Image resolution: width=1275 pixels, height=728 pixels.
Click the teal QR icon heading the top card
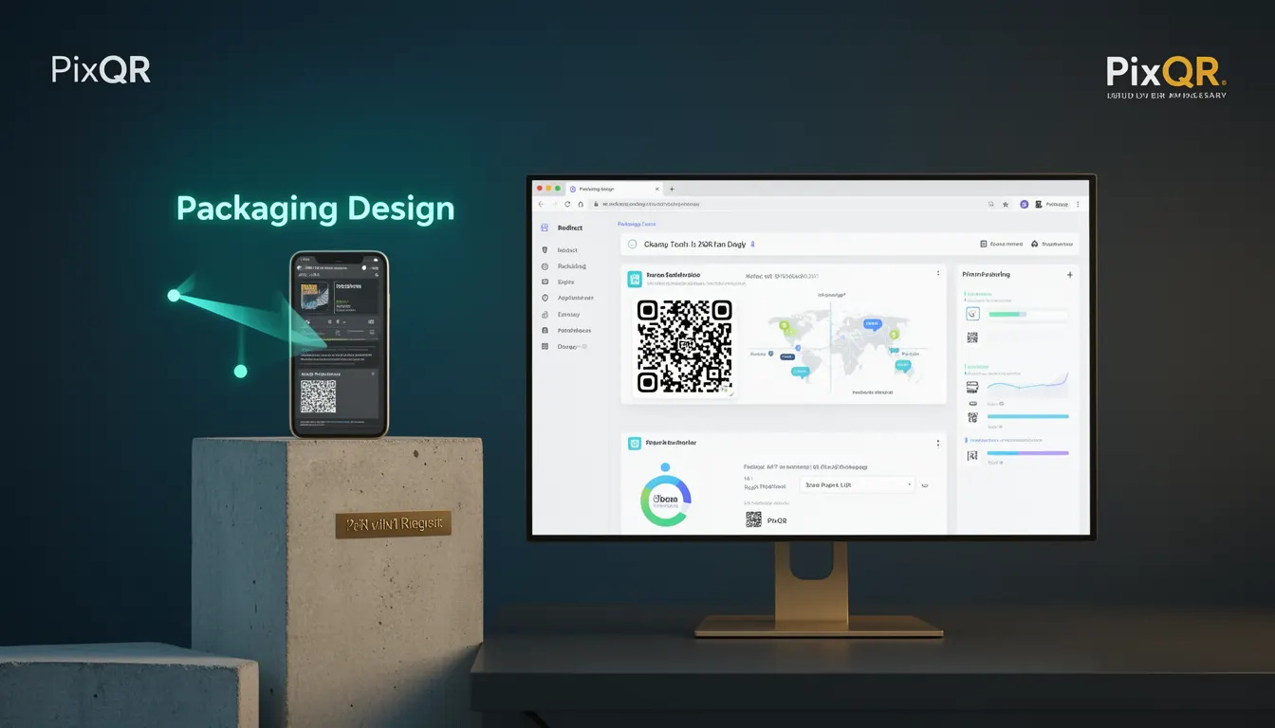[x=635, y=279]
